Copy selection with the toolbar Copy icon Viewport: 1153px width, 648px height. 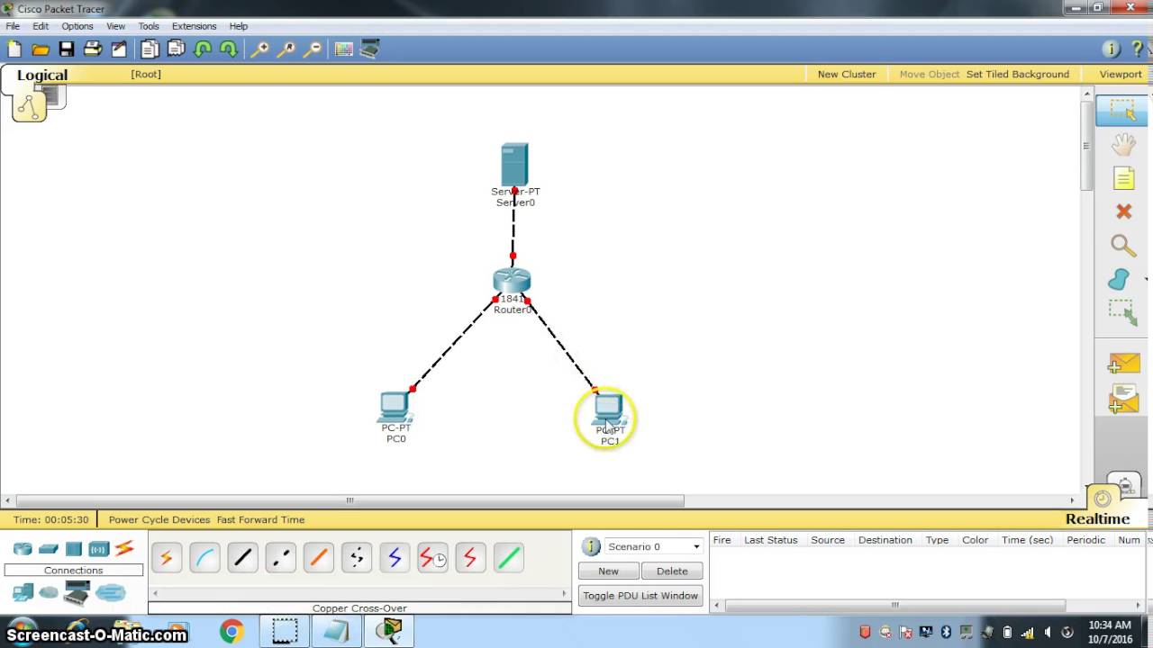pyautogui.click(x=150, y=49)
